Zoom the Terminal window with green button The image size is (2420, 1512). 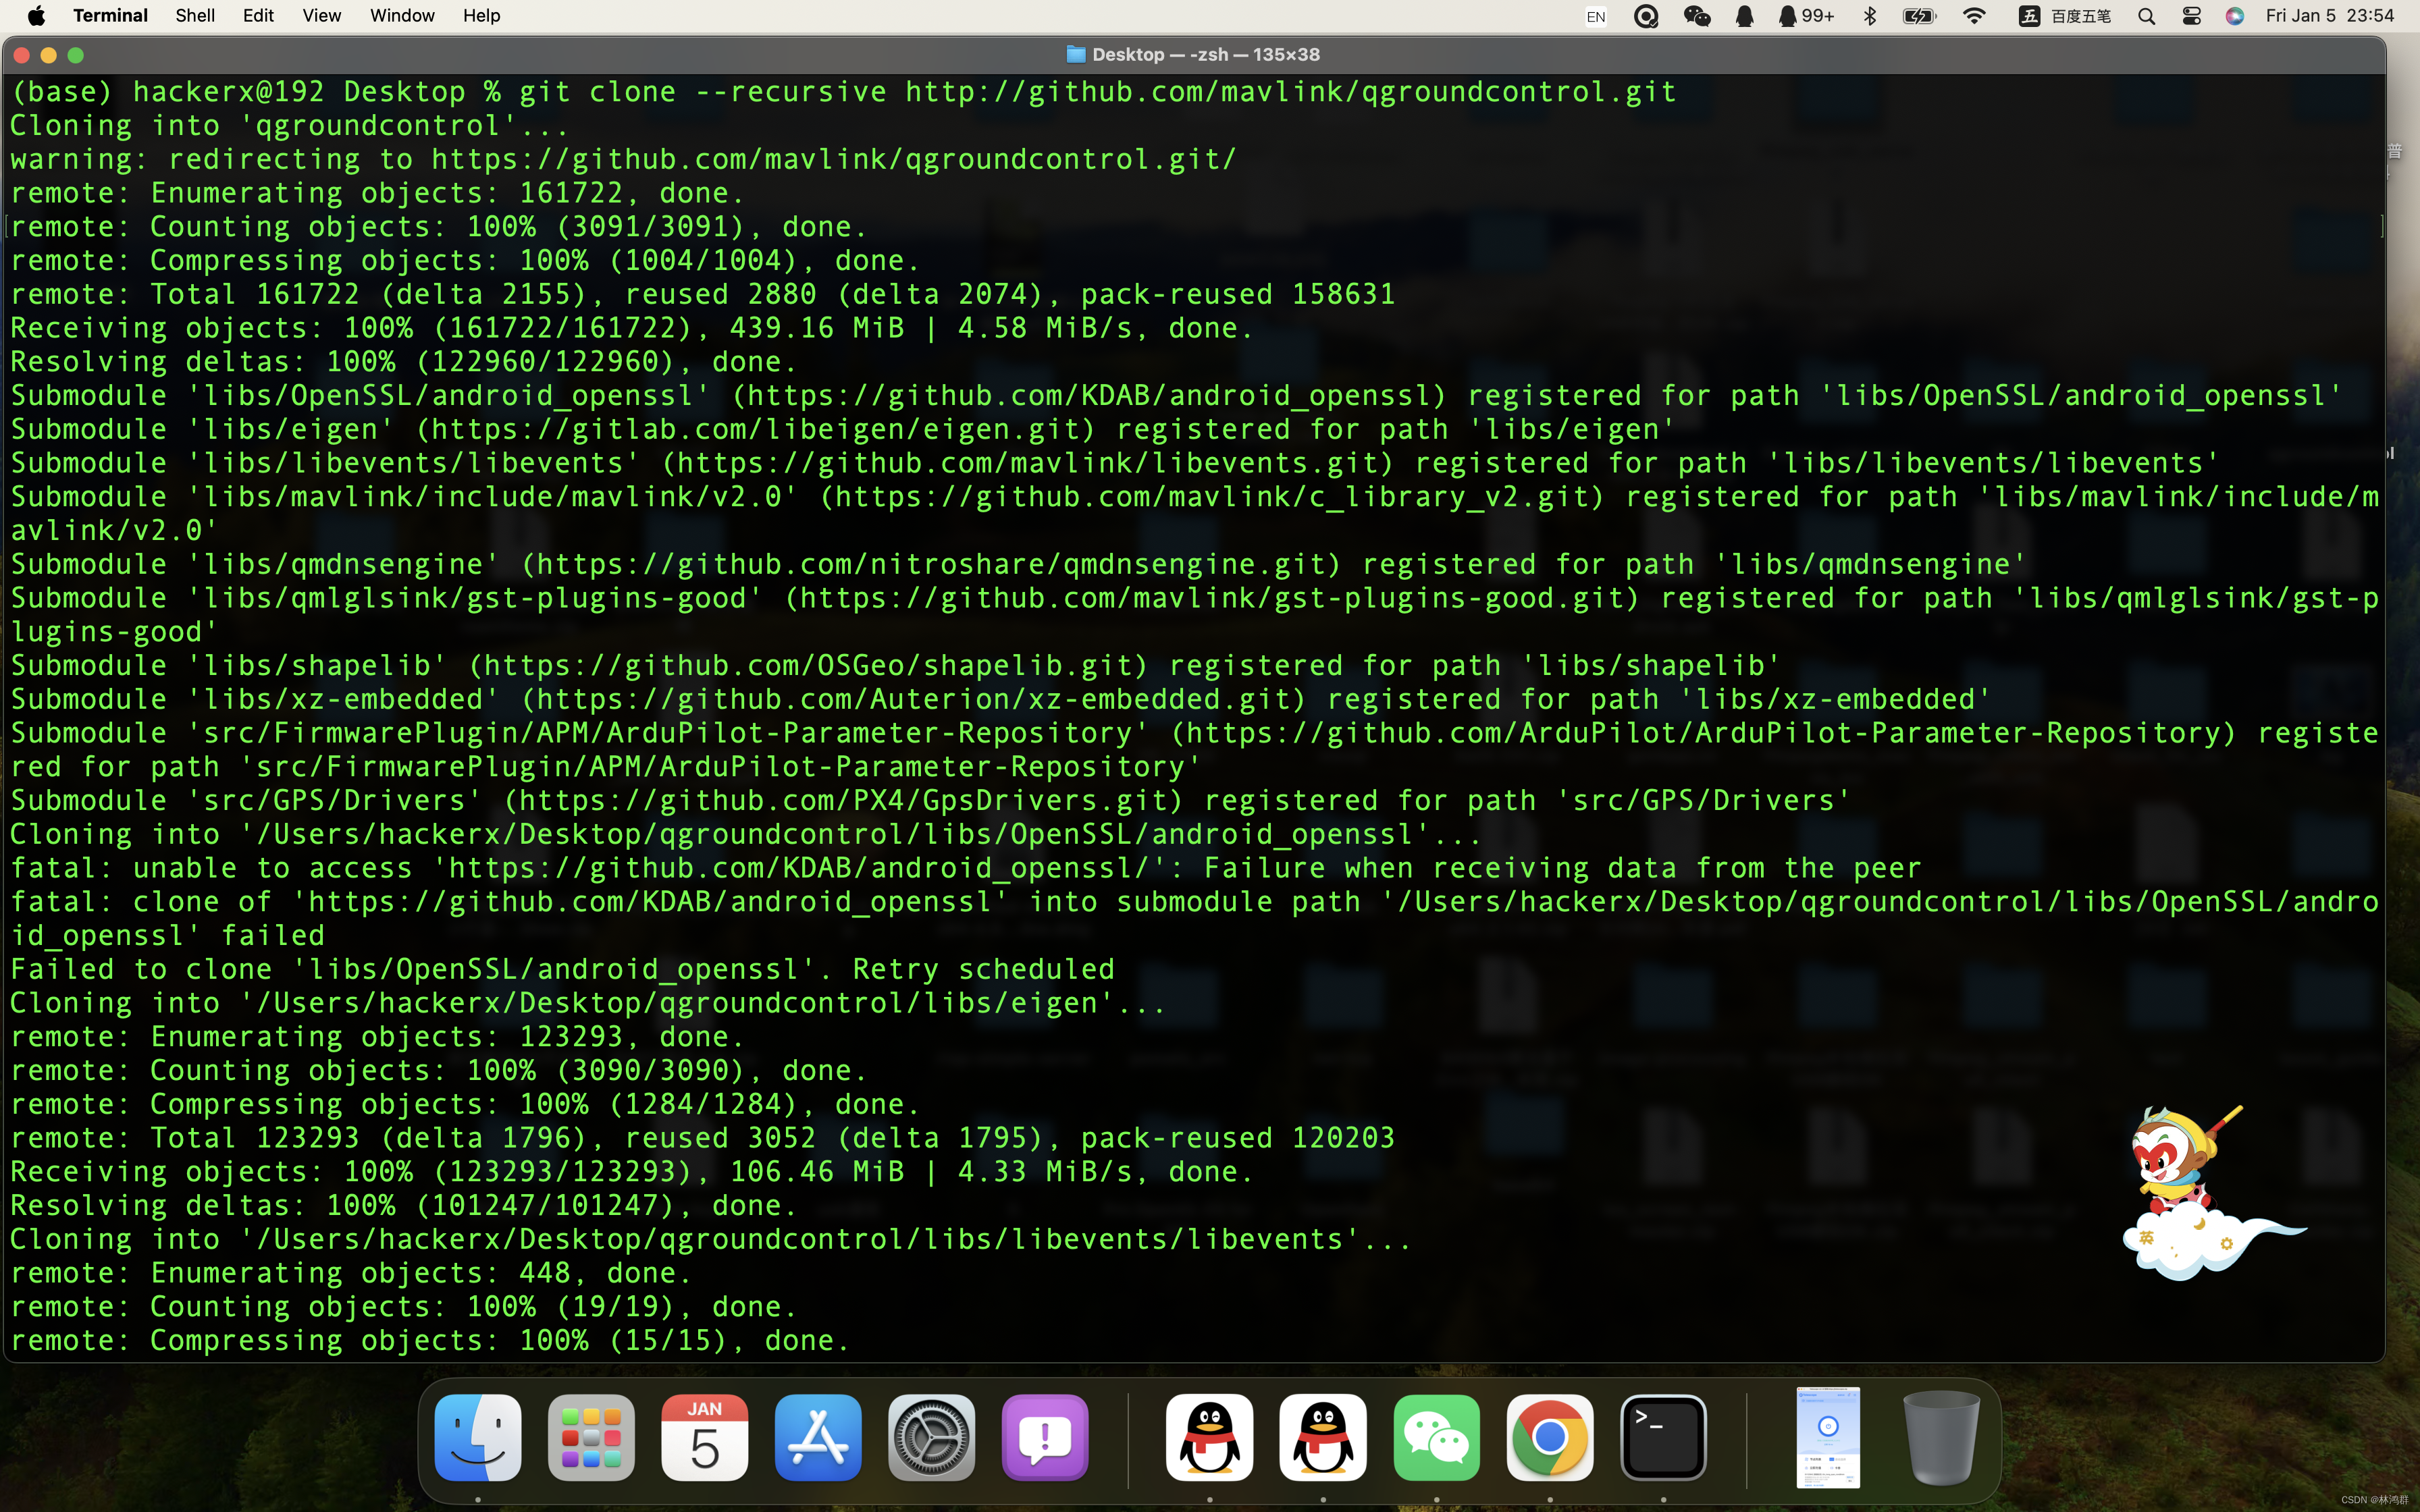(75, 55)
